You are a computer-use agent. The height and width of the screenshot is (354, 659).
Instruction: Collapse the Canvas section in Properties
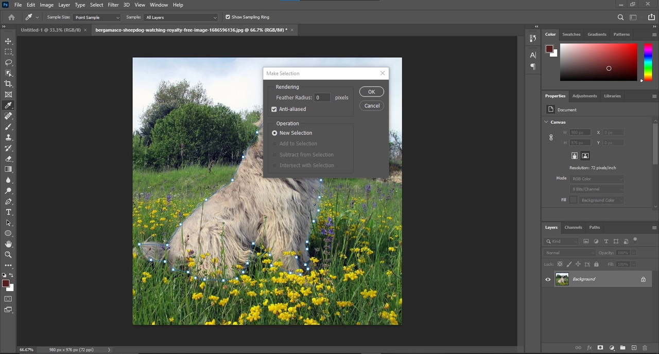[546, 122]
